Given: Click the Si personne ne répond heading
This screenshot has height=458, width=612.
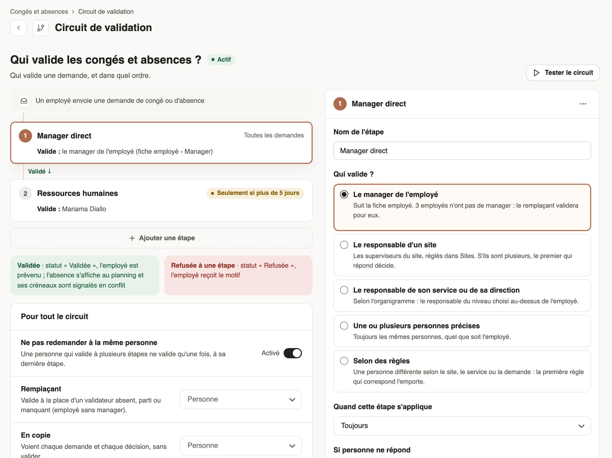Looking at the screenshot, I should pos(372,450).
